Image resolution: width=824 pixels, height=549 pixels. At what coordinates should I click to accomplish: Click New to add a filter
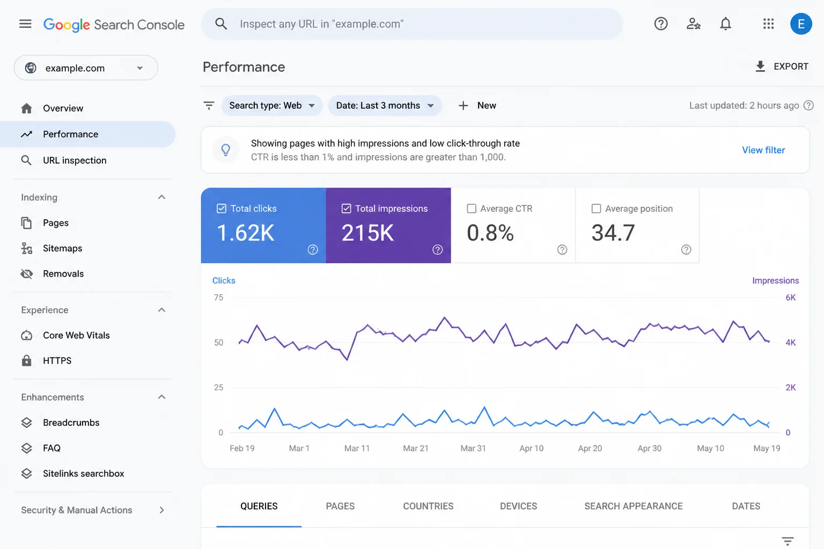point(477,106)
